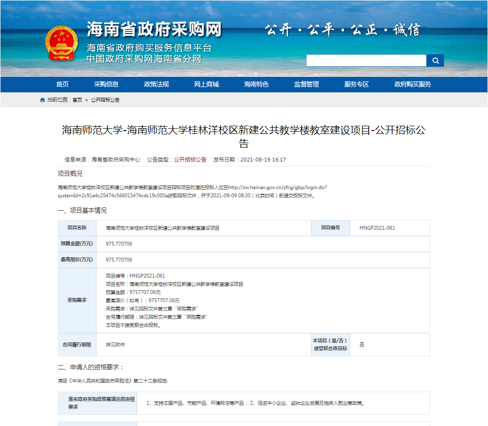Click the project code cell HNGP2021-061
Screen dimensions: 488x426
tap(389, 228)
